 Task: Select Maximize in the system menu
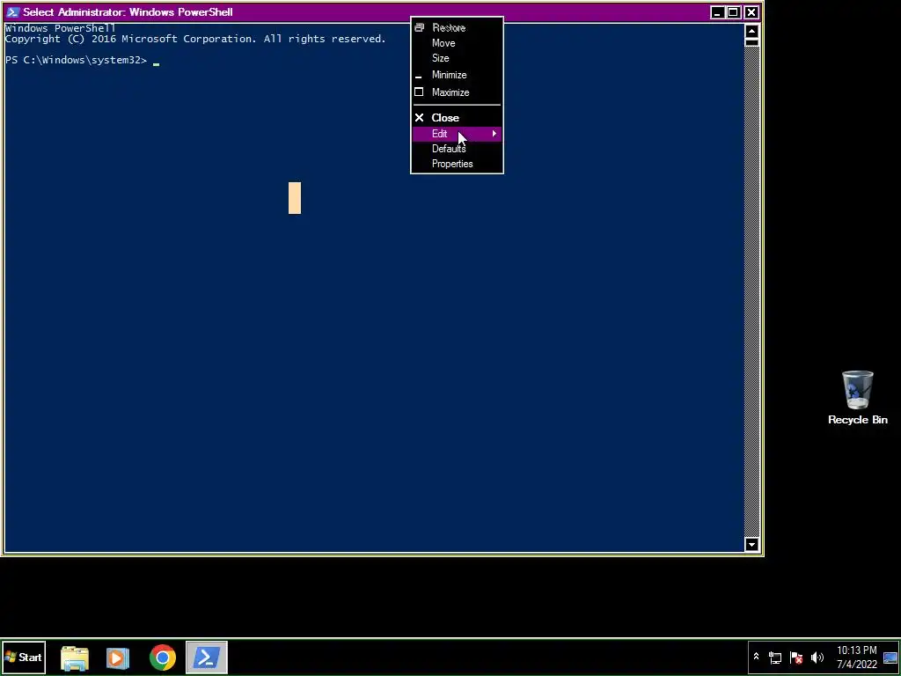pyautogui.click(x=457, y=92)
